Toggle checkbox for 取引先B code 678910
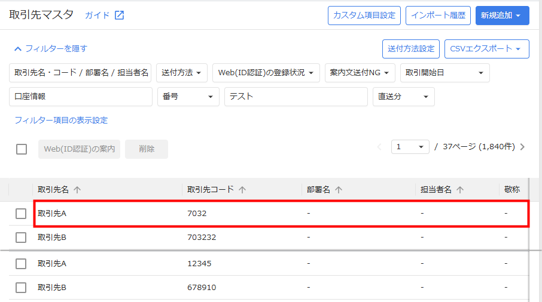542x302 pixels. (x=22, y=288)
